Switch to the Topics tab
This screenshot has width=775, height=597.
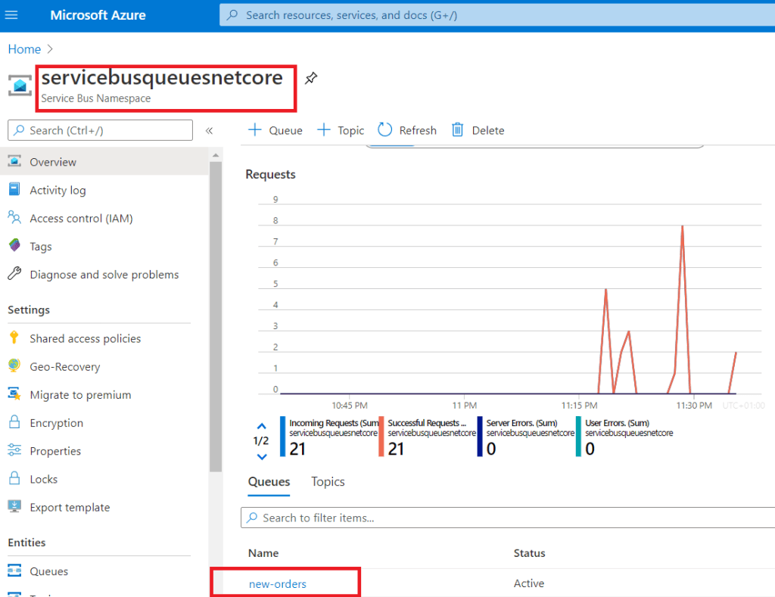point(328,482)
